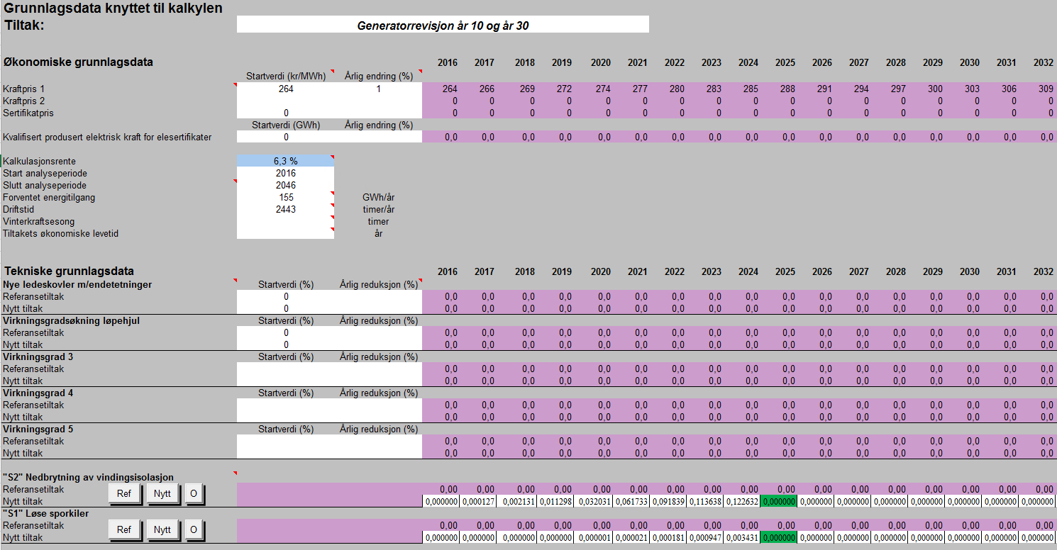Image resolution: width=1057 pixels, height=550 pixels.
Task: Select Kraftpris 1 startverdi cell 264
Action: [x=286, y=89]
